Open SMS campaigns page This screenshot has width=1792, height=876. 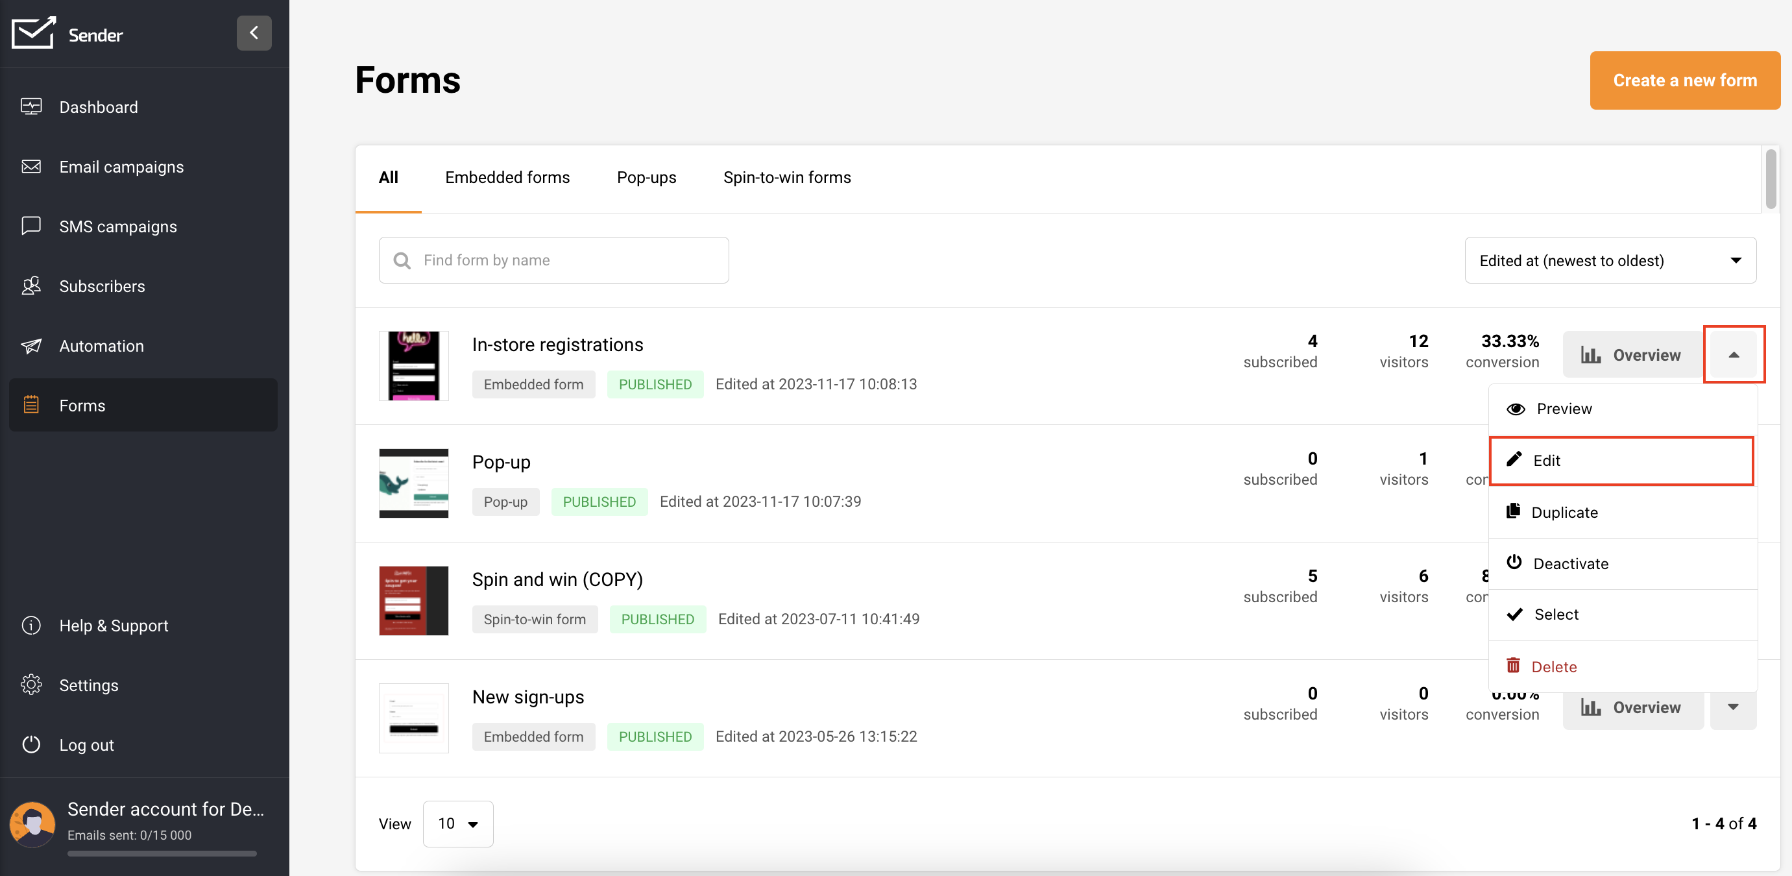[117, 227]
